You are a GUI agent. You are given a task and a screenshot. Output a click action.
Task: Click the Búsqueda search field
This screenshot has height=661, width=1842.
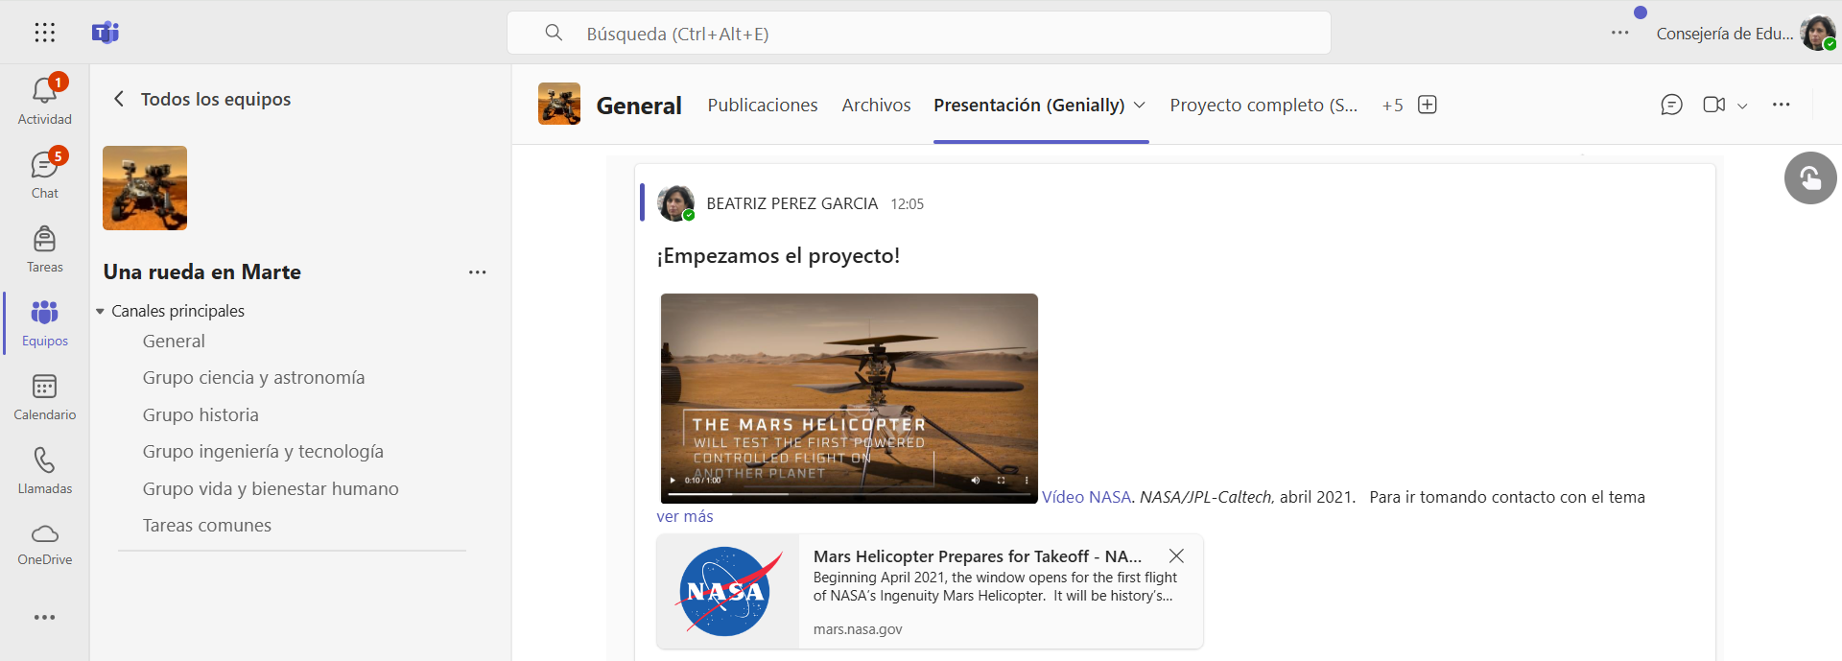click(x=919, y=33)
